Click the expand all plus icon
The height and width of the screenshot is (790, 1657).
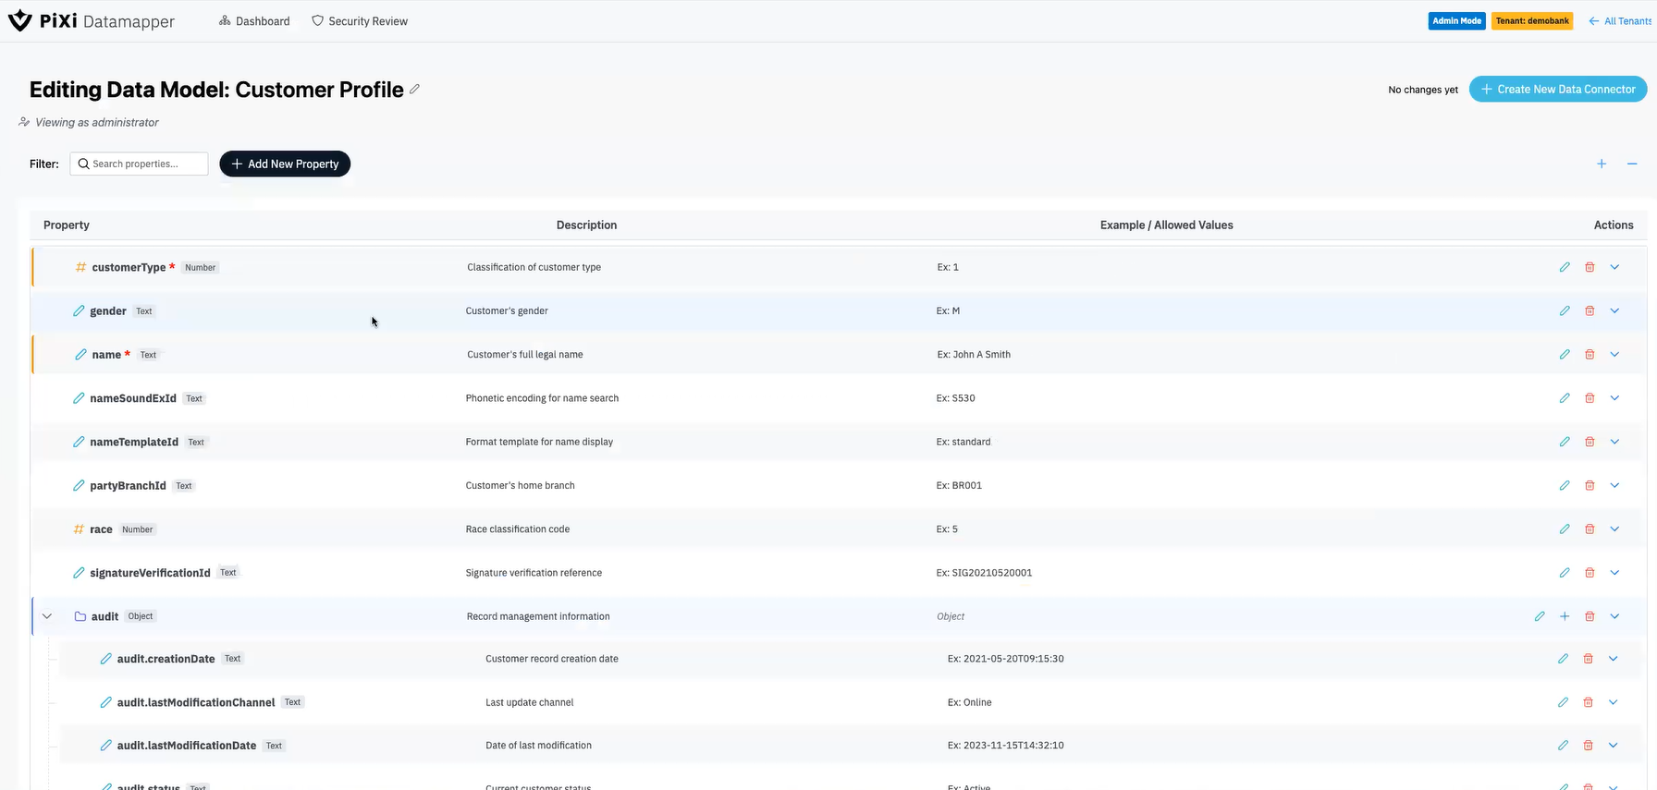coord(1602,164)
